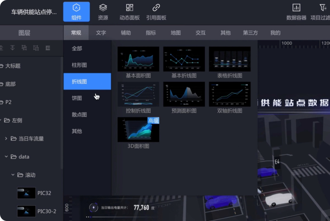This screenshot has width=330, height=221.
Task: Select the 折线图 category
Action: [87, 82]
